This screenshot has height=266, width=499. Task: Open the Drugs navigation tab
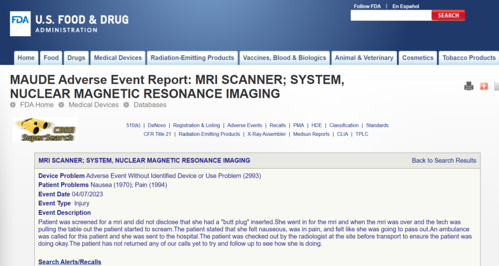pos(76,58)
